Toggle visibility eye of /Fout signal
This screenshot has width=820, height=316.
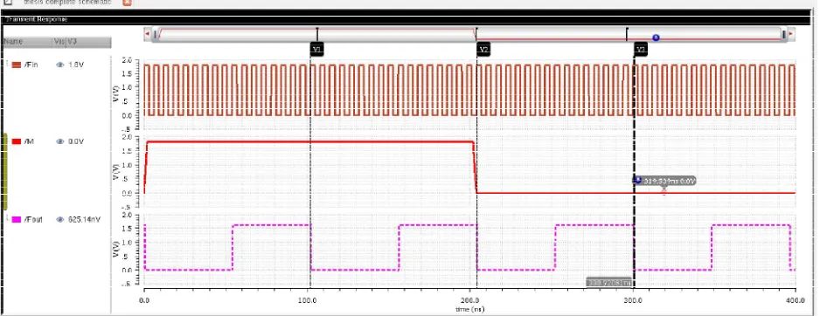click(x=60, y=220)
